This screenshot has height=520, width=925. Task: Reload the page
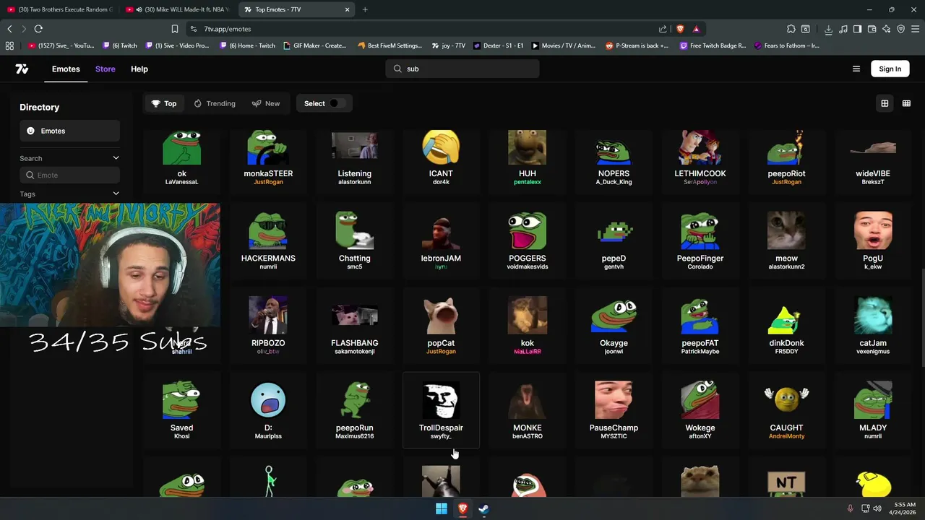tap(38, 29)
